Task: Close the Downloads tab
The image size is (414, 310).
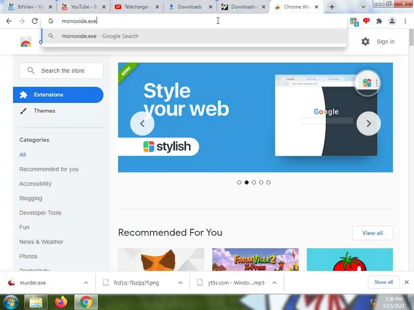Action: click(210, 7)
